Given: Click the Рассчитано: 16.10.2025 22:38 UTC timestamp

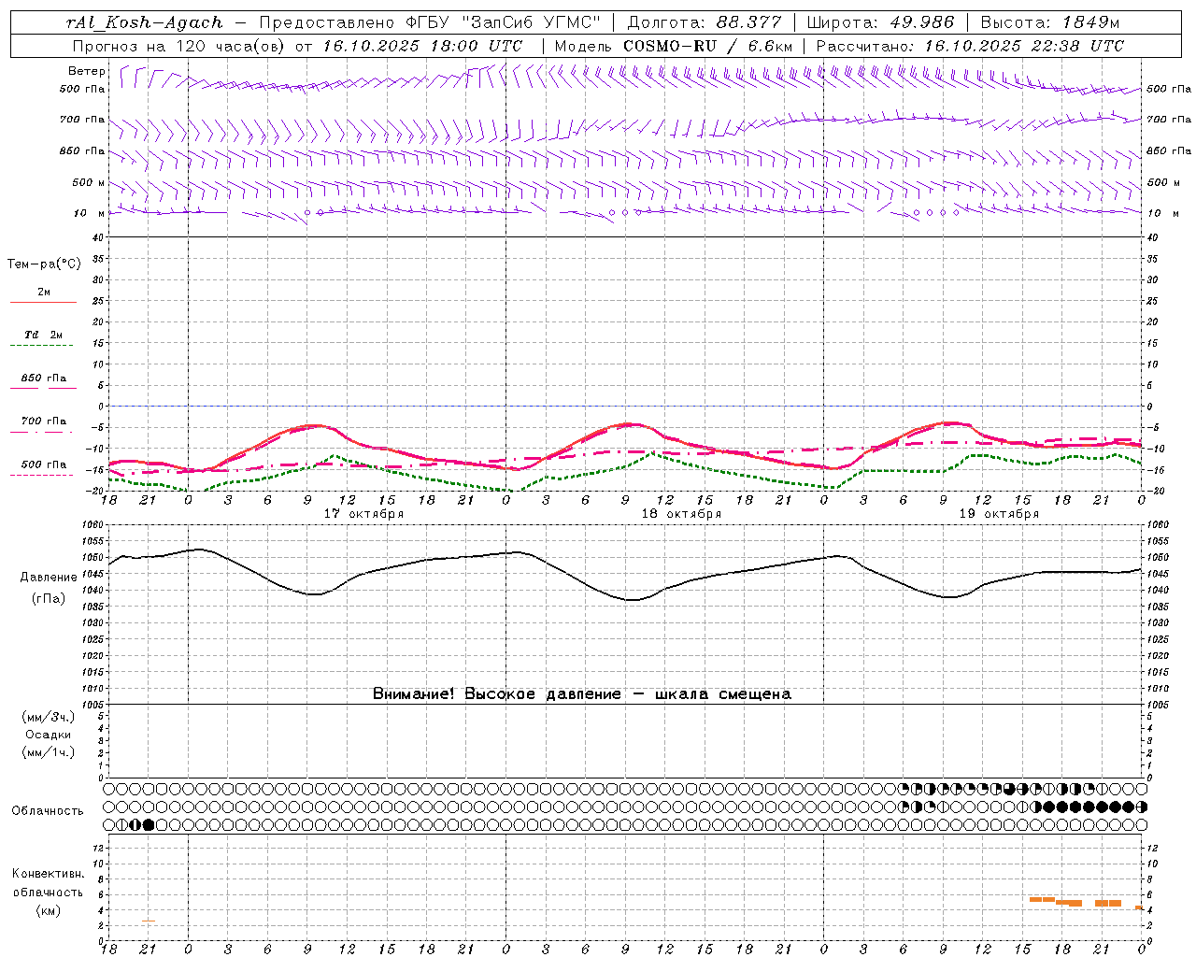Looking at the screenshot, I should [x=970, y=46].
